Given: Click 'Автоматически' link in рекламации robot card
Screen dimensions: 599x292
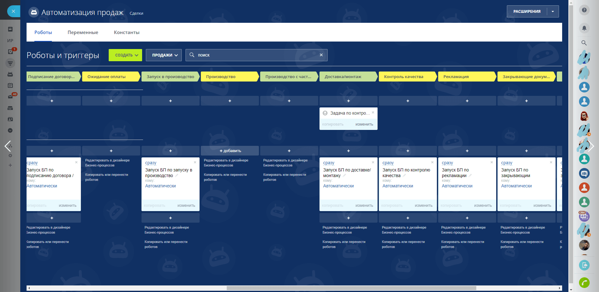Looking at the screenshot, I should tap(457, 186).
